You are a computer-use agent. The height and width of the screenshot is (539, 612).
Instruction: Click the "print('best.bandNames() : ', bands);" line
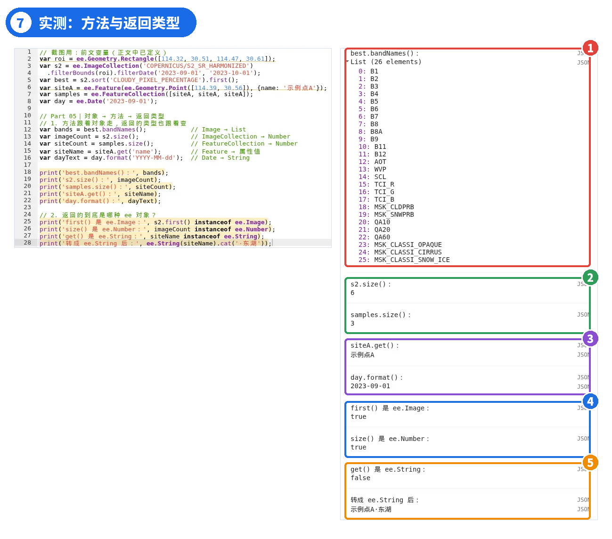pyautogui.click(x=104, y=173)
